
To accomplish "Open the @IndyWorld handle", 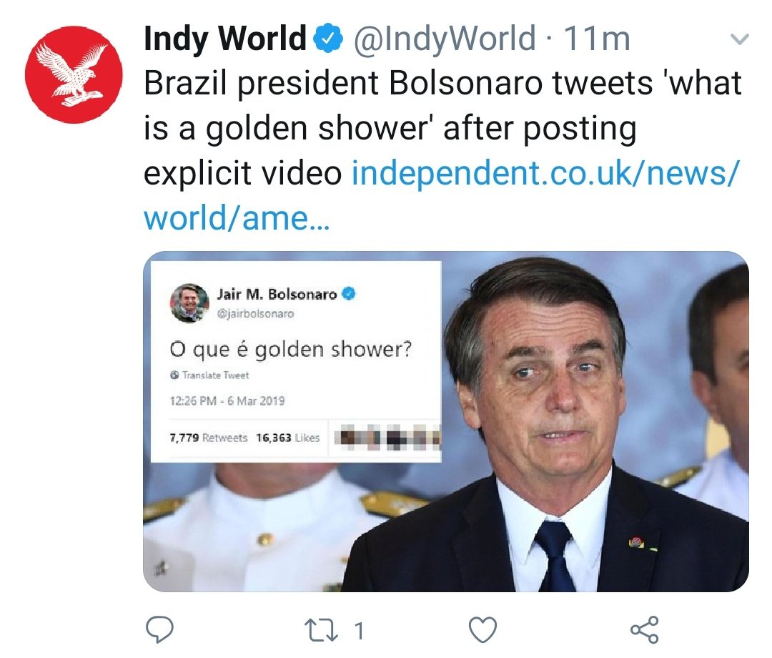I will [x=444, y=39].
